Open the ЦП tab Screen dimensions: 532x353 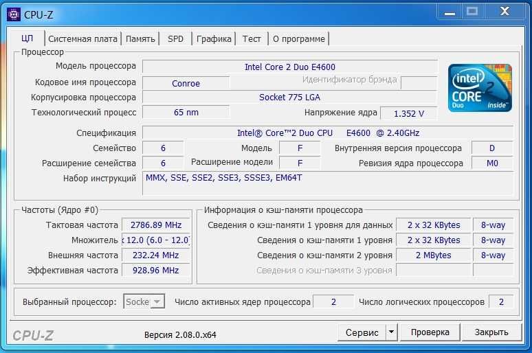point(27,38)
